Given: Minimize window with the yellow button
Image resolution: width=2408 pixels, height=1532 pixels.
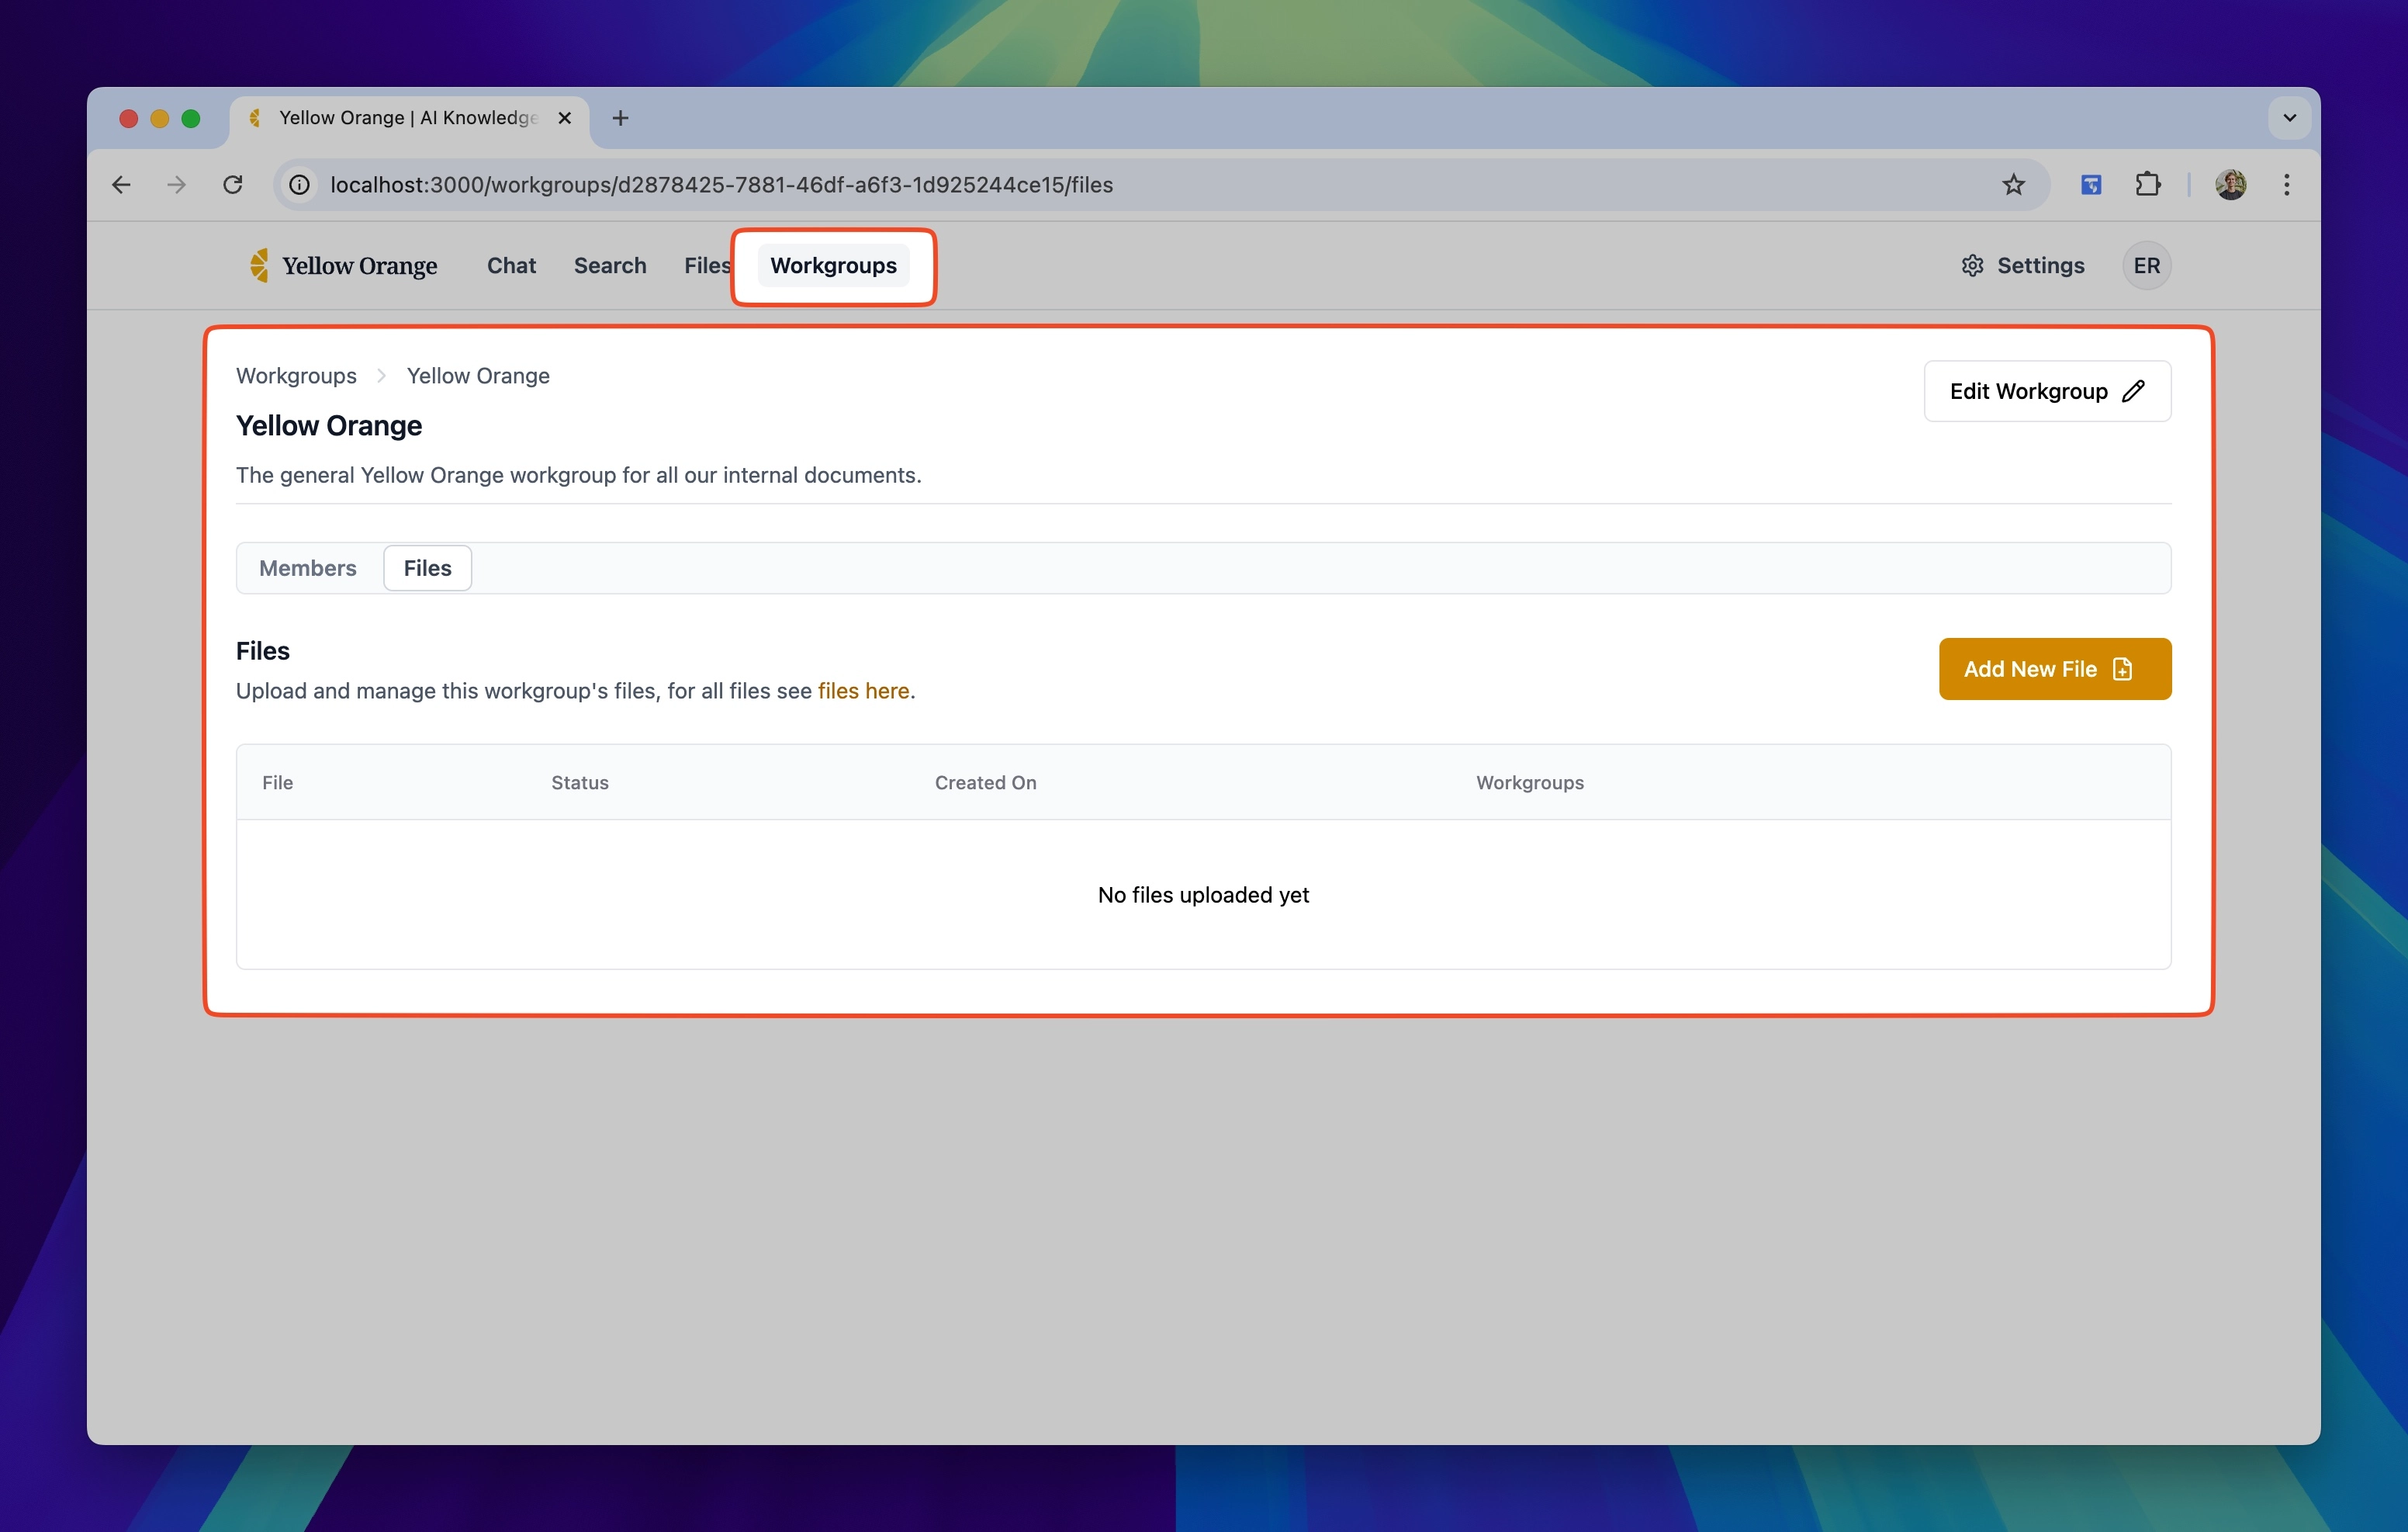Looking at the screenshot, I should point(159,118).
